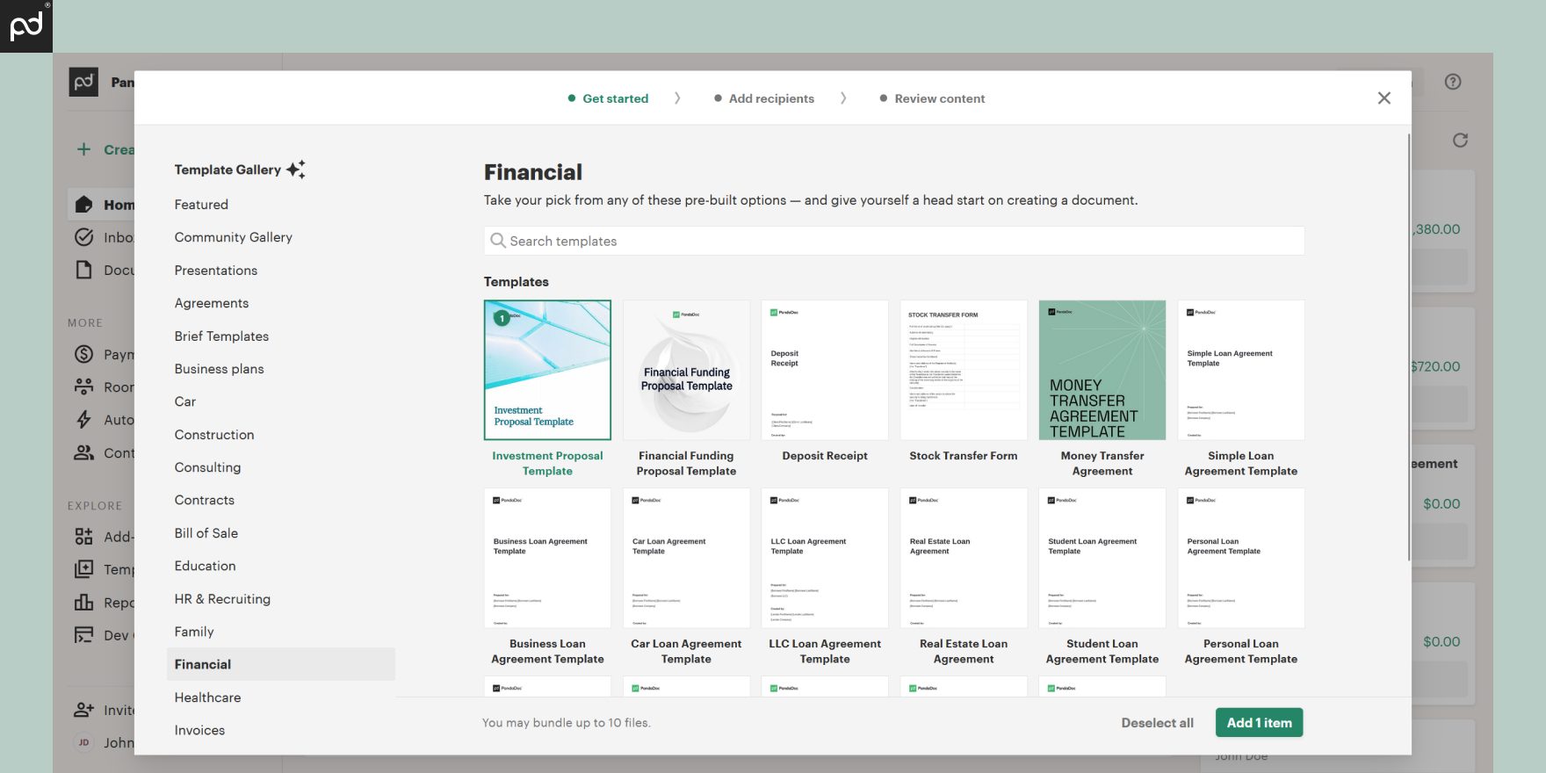Click the Search templates input field
Image resolution: width=1546 pixels, height=773 pixels.
893,241
